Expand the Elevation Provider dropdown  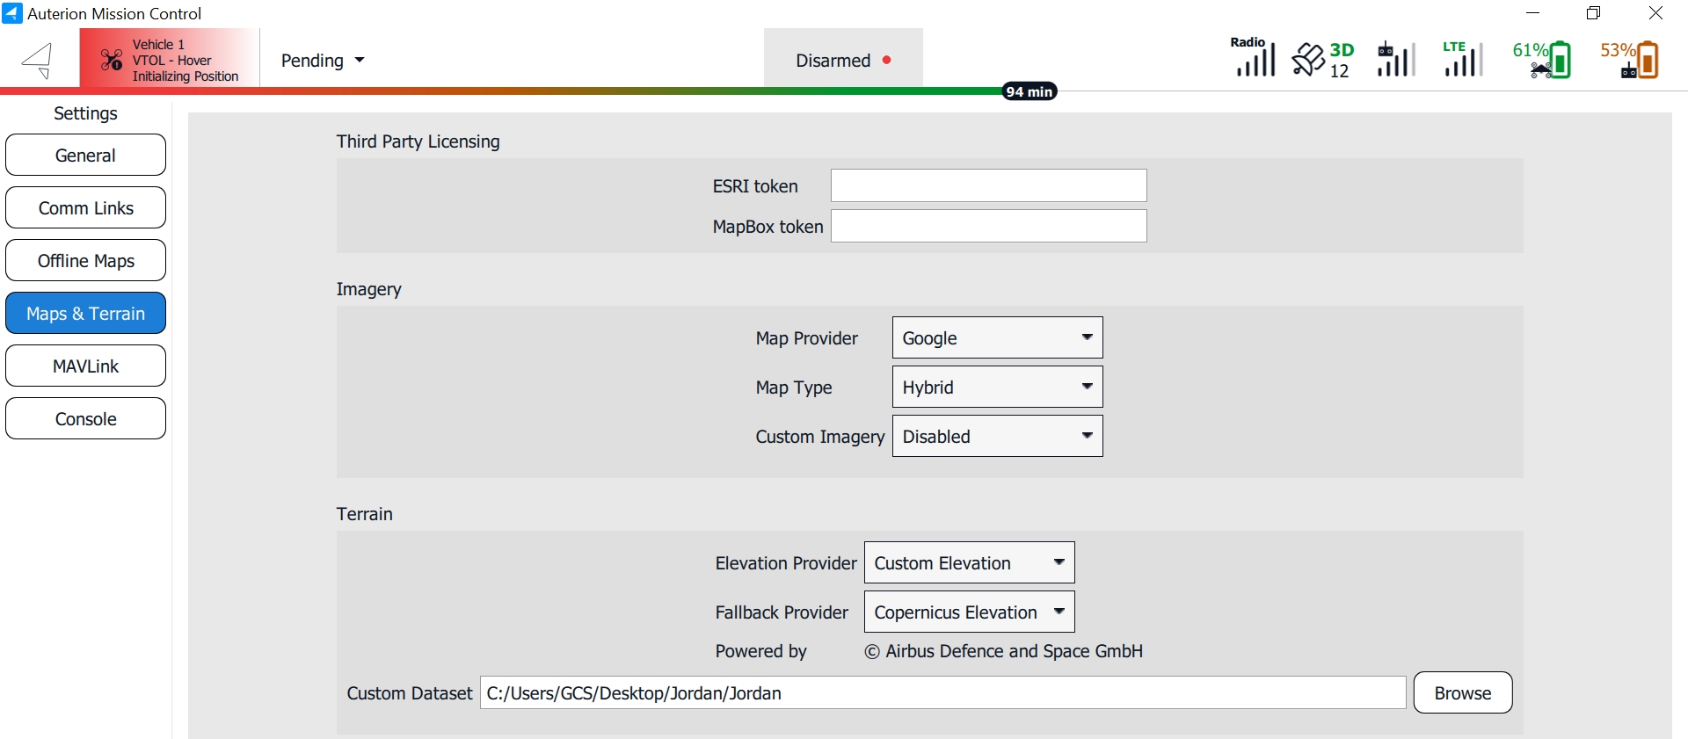click(969, 563)
